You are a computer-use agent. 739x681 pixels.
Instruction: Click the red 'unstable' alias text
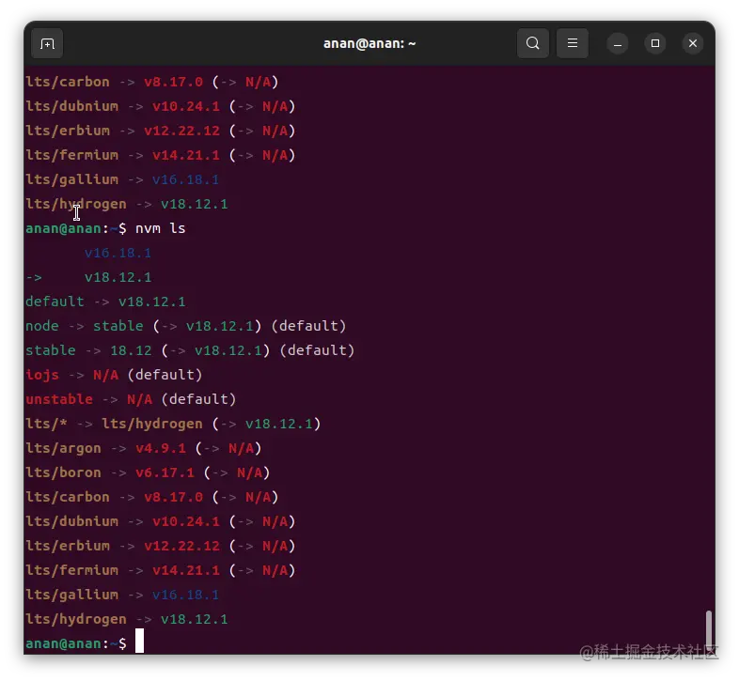click(59, 400)
